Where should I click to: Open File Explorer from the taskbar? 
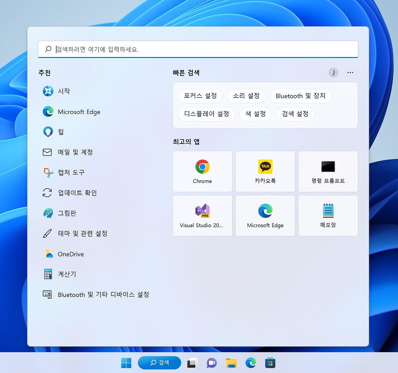231,363
